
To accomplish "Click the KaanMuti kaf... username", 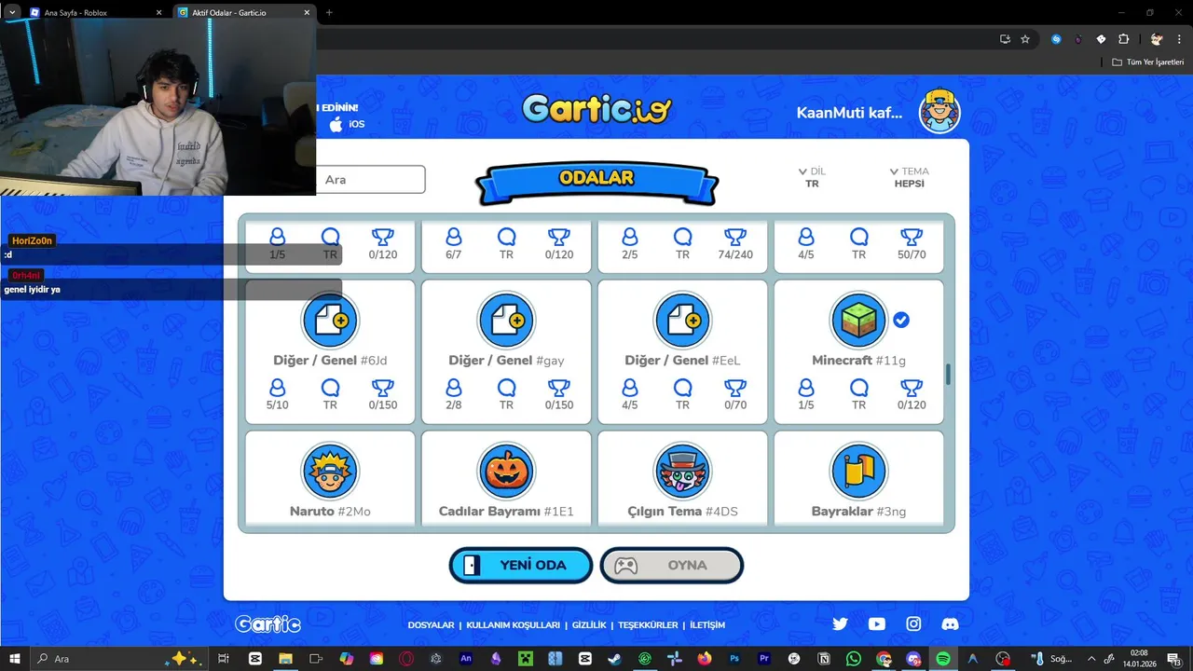I will tap(849, 113).
